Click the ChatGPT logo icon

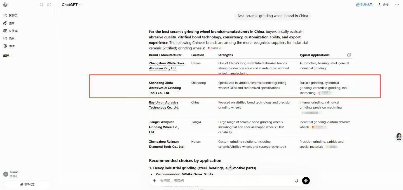pos(5,5)
